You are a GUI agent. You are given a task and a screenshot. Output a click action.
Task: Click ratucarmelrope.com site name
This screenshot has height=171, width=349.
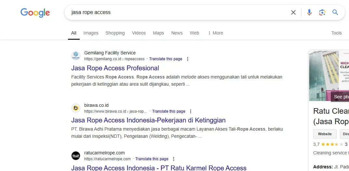[x=104, y=153]
